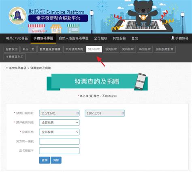
Task: Open the 歸戶設定 submenu item
Action: (x=94, y=49)
